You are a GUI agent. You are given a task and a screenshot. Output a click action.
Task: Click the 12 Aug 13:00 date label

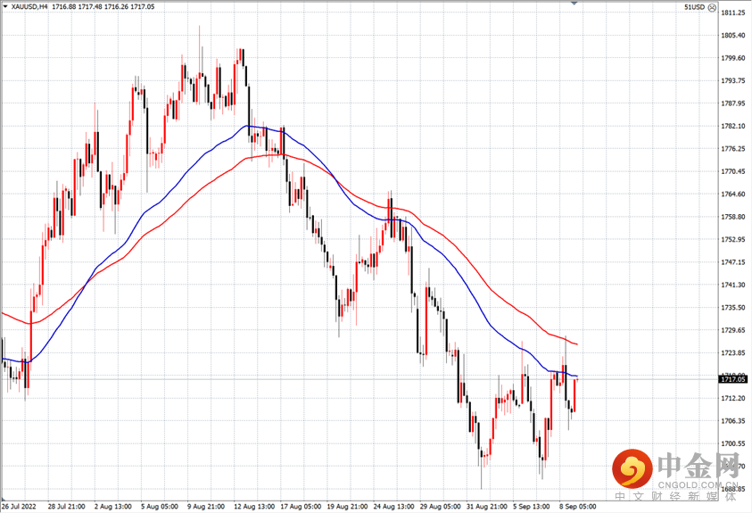254,506
